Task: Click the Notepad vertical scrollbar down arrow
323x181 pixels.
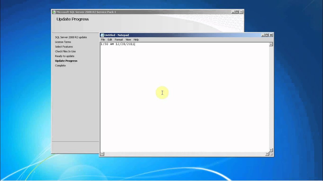Action: 271,150
